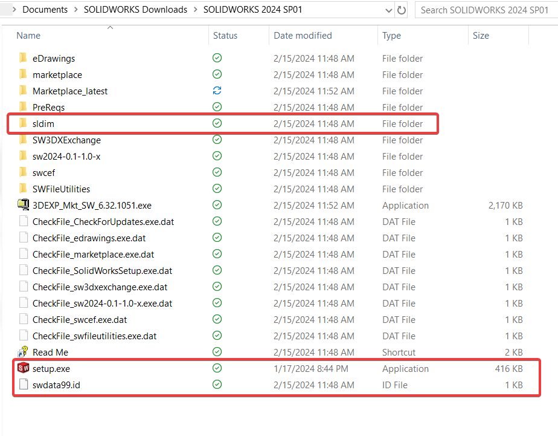This screenshot has width=558, height=436.
Task: Navigate to the Documents breadcrumb
Action: (x=46, y=9)
